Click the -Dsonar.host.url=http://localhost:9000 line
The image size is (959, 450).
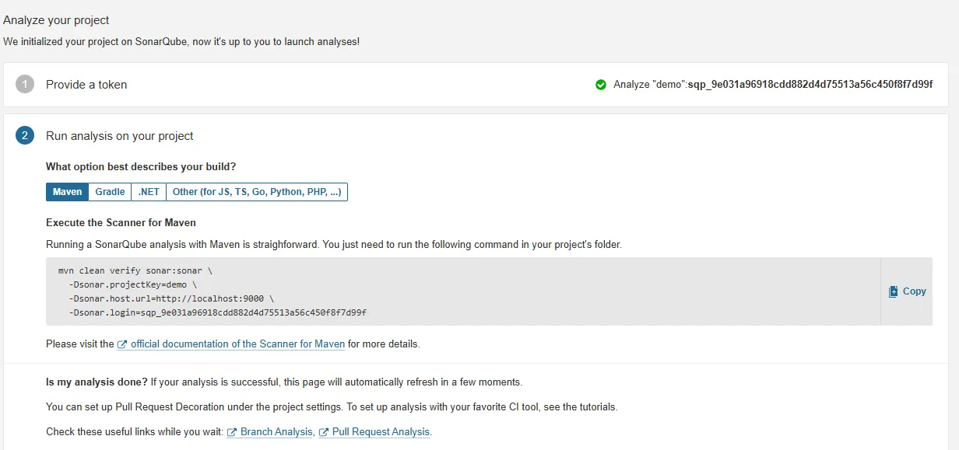click(x=171, y=298)
